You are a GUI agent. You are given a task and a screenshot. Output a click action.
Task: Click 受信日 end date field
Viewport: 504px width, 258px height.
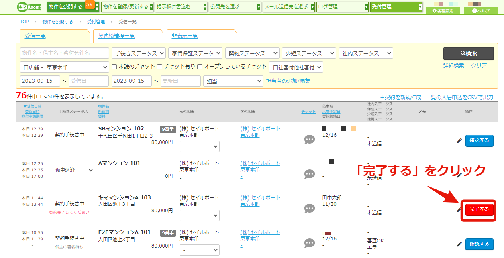click(x=89, y=81)
